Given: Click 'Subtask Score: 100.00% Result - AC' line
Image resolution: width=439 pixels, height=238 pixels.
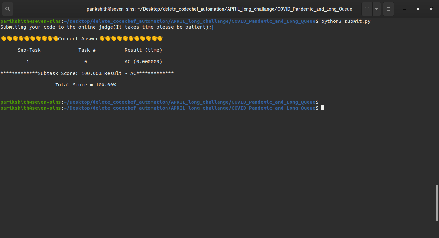Looking at the screenshot, I should coord(87,73).
